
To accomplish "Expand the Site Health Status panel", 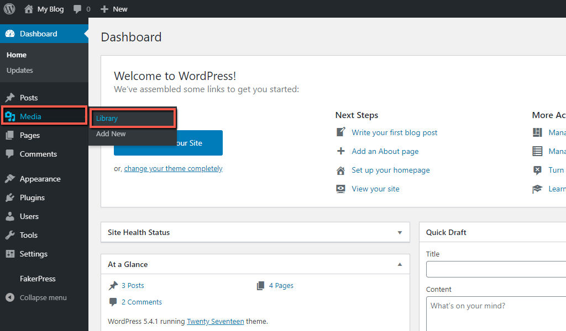I will point(400,233).
